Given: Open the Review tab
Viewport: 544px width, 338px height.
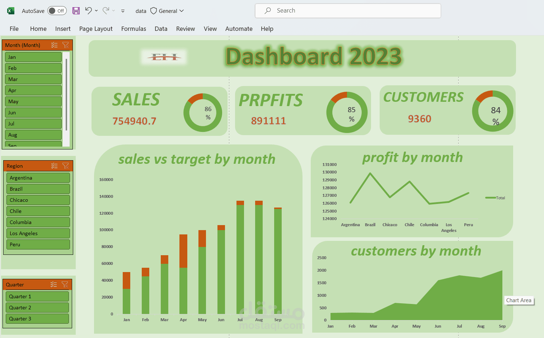Looking at the screenshot, I should click(x=186, y=29).
